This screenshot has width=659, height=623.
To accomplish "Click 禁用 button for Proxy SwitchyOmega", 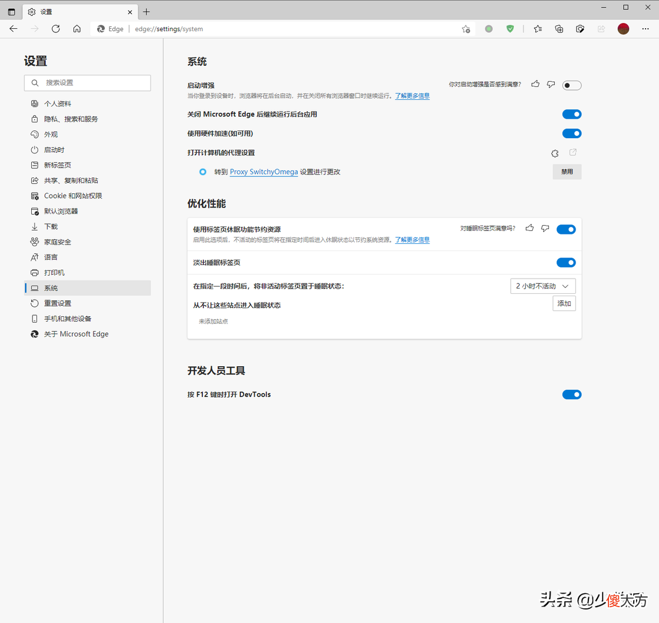I will coord(567,172).
